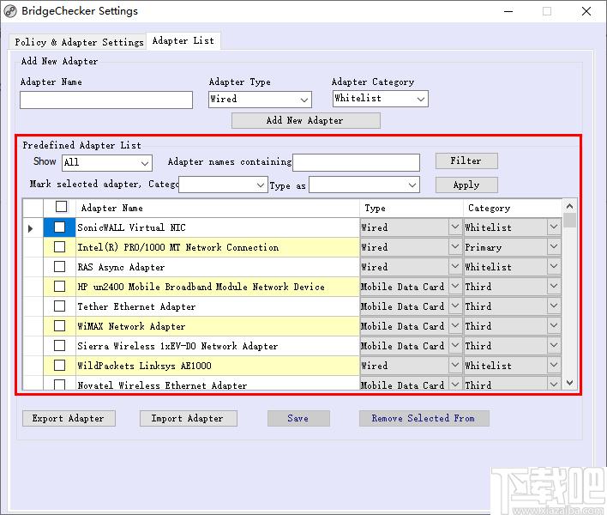Click the BridgeChecker app icon in title bar
Viewport: 607px width, 515px height.
10,11
